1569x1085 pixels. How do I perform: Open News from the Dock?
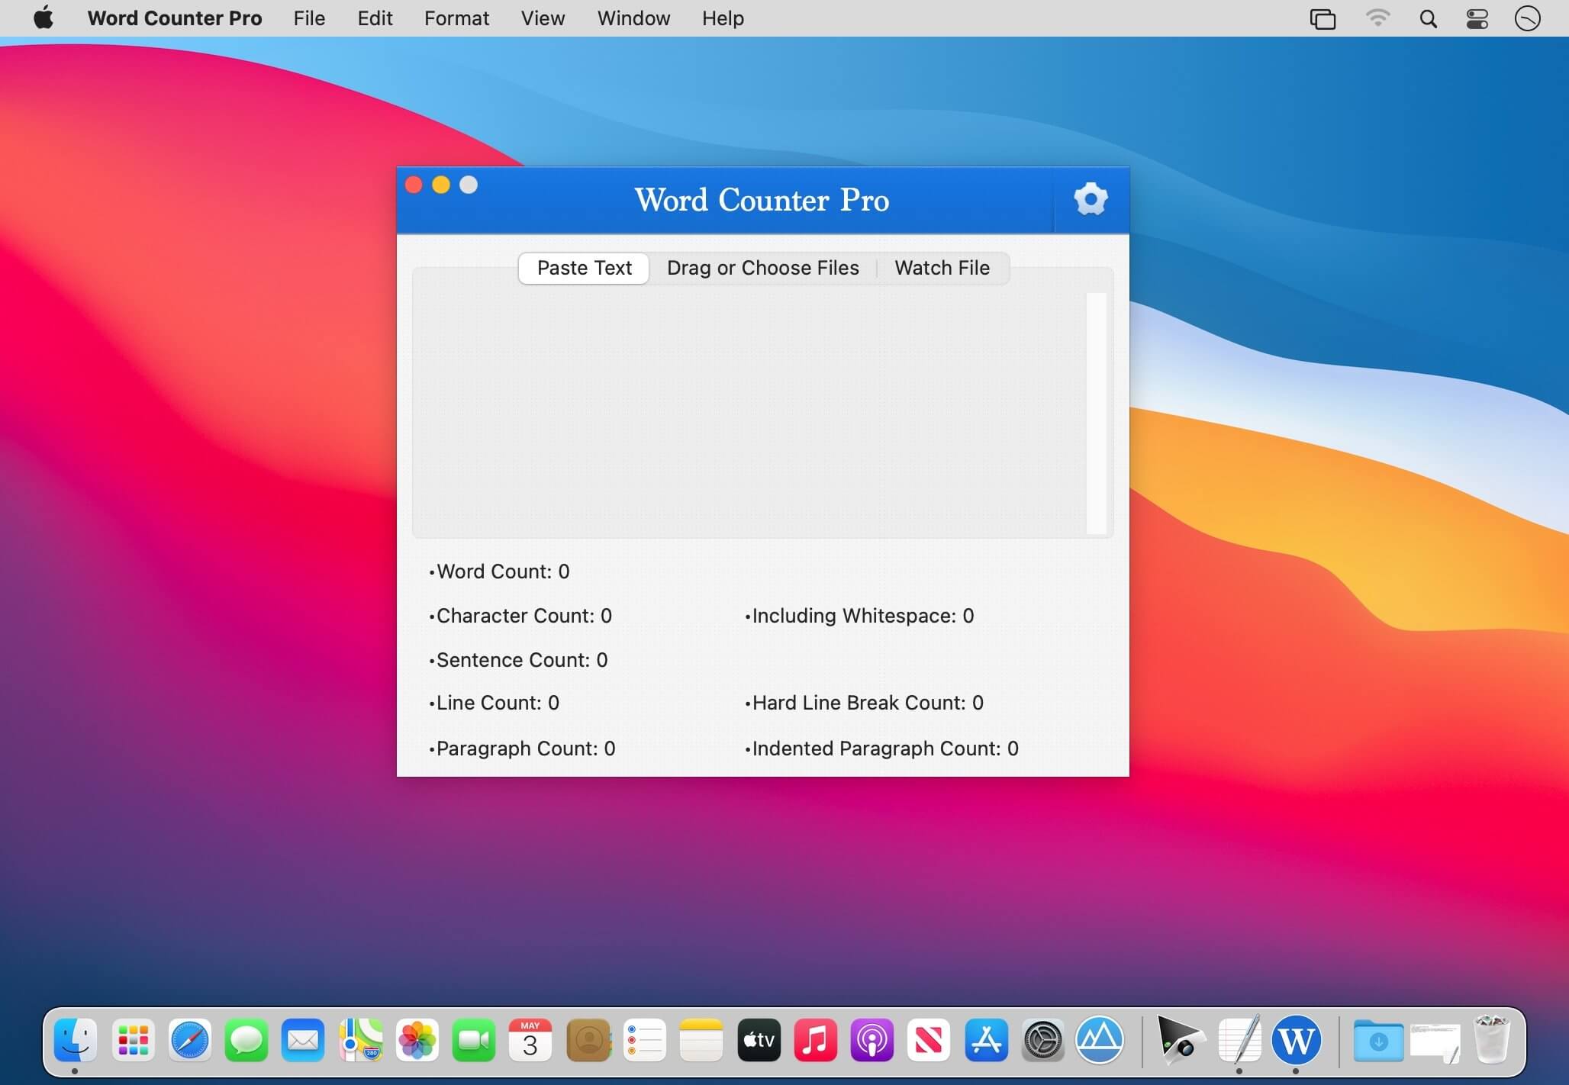click(x=929, y=1039)
